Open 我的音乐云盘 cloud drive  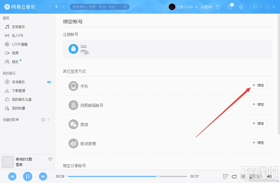[19, 99]
